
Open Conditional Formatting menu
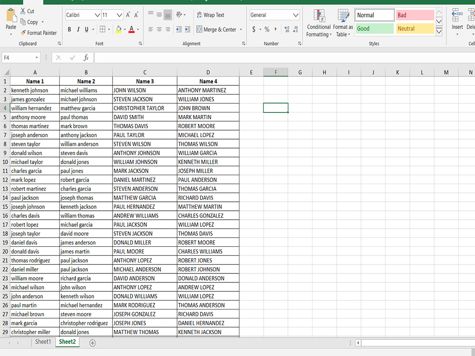tap(319, 23)
